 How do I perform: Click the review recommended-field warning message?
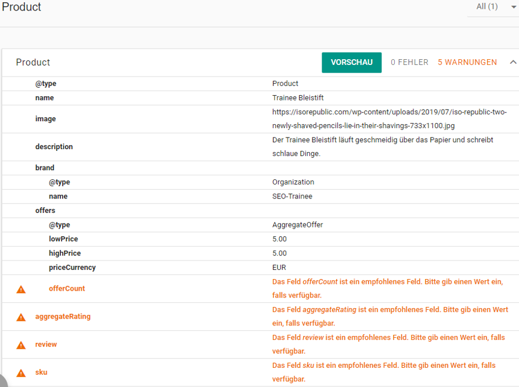click(x=388, y=344)
